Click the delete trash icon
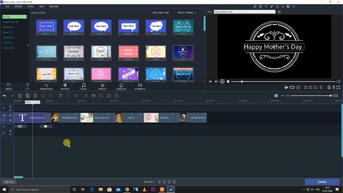The width and height of the screenshot is (343, 193). [35, 95]
